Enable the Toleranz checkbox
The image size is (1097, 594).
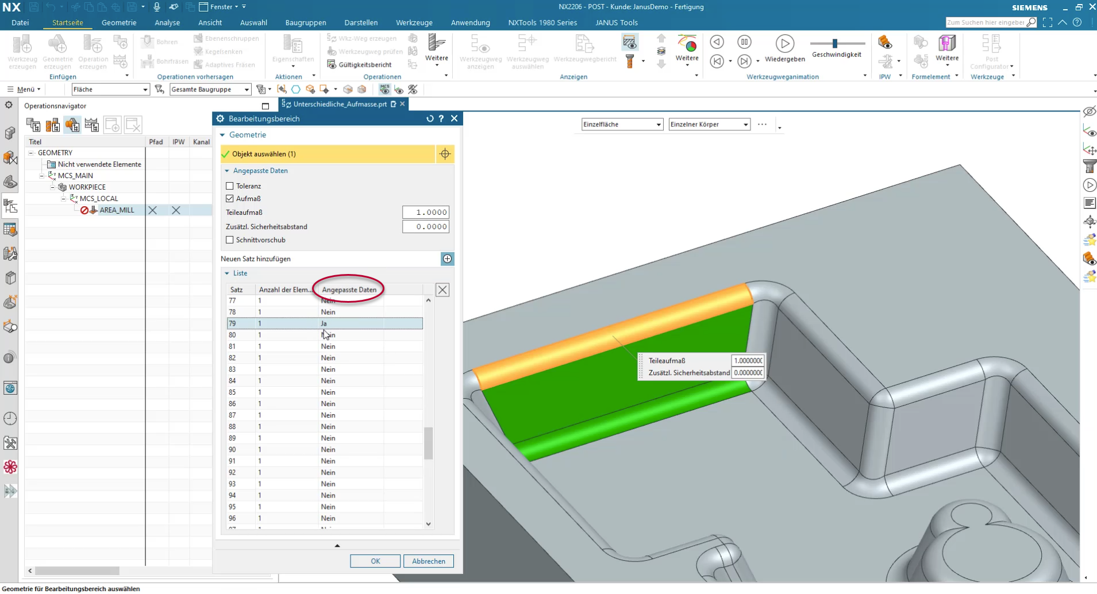pyautogui.click(x=230, y=186)
